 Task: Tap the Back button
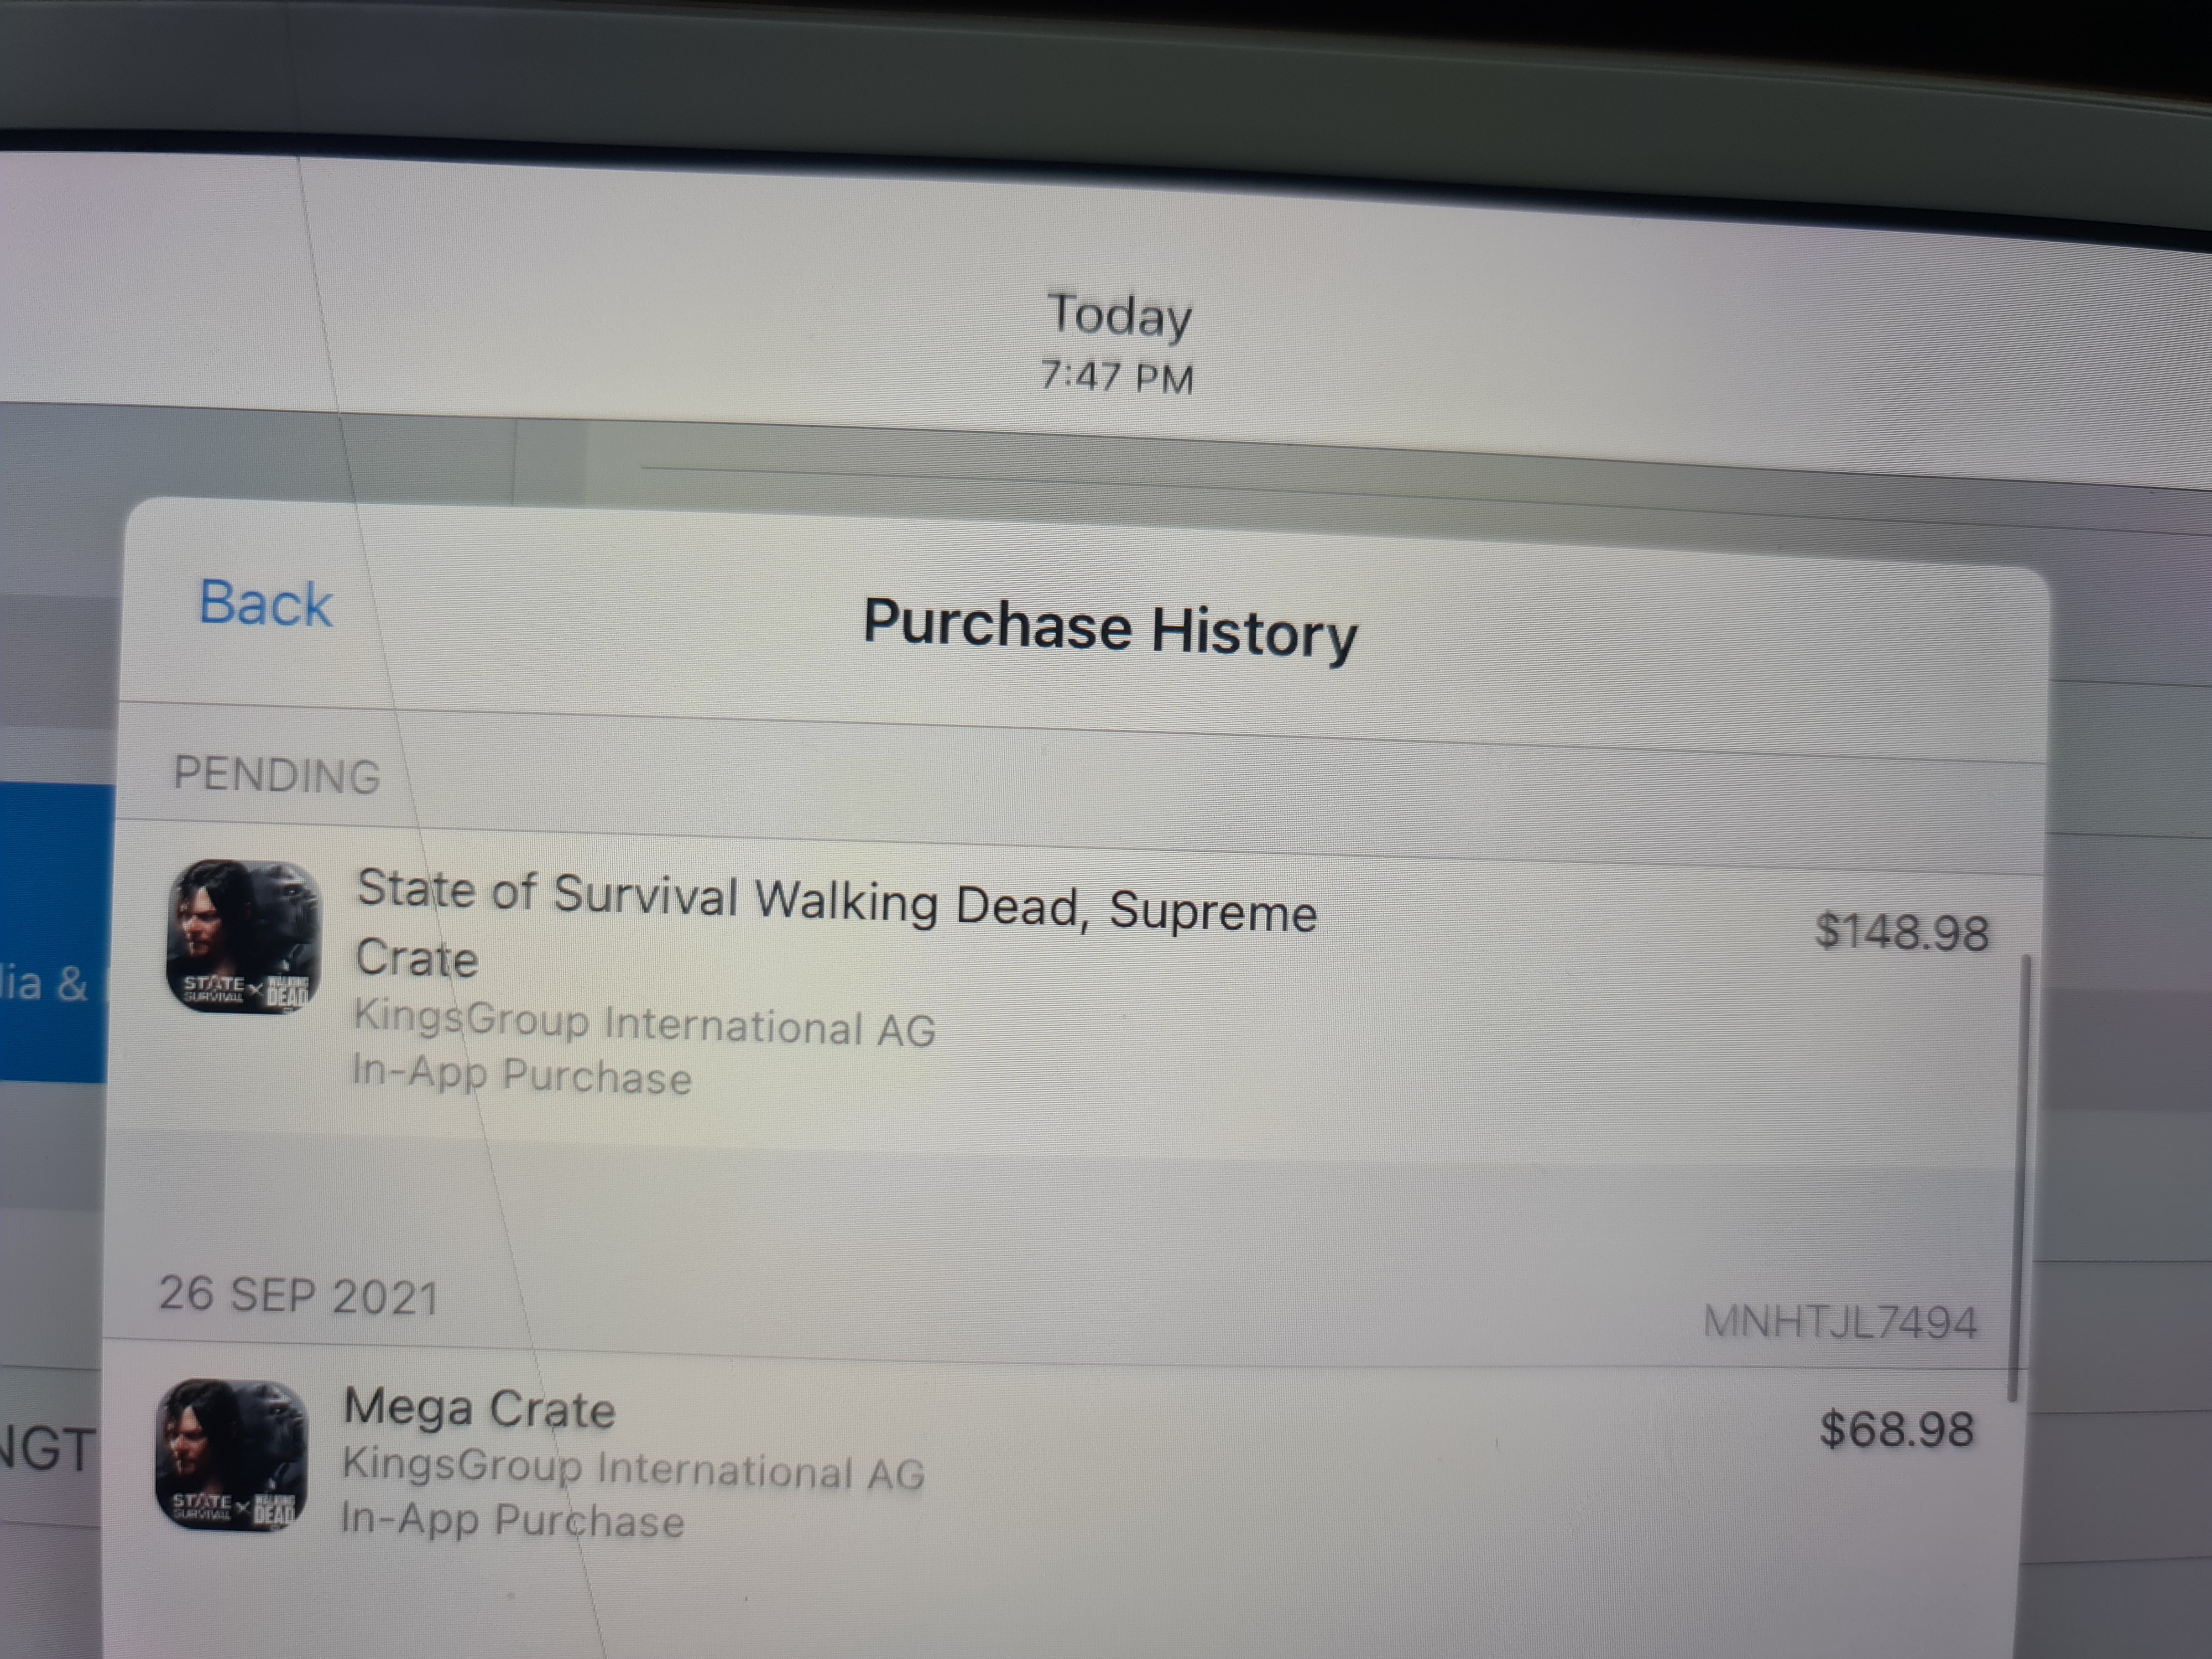(265, 603)
